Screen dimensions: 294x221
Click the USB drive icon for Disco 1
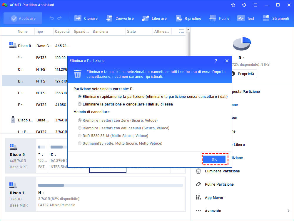[x=13, y=120]
